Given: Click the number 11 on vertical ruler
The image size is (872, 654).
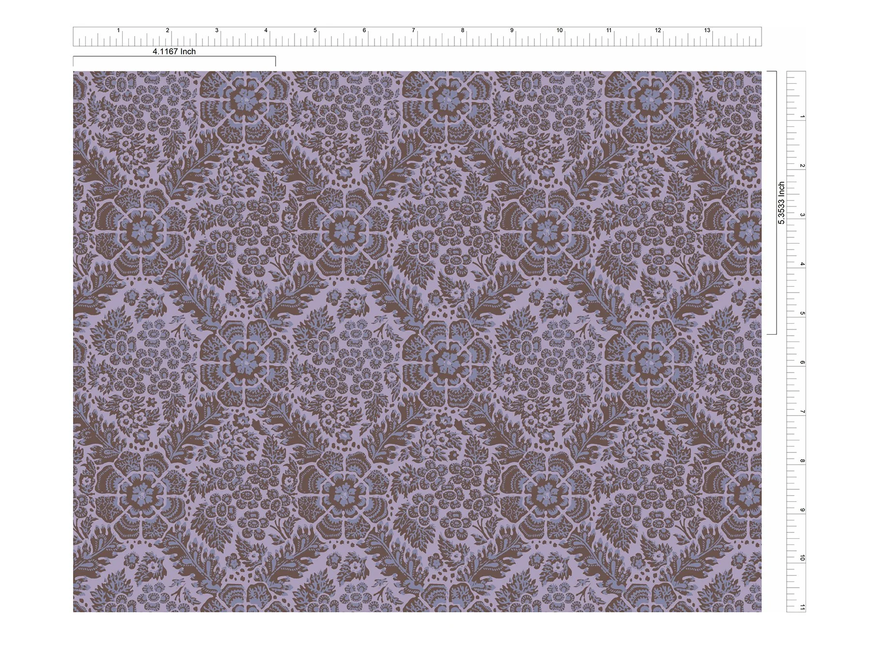Looking at the screenshot, I should click(802, 607).
